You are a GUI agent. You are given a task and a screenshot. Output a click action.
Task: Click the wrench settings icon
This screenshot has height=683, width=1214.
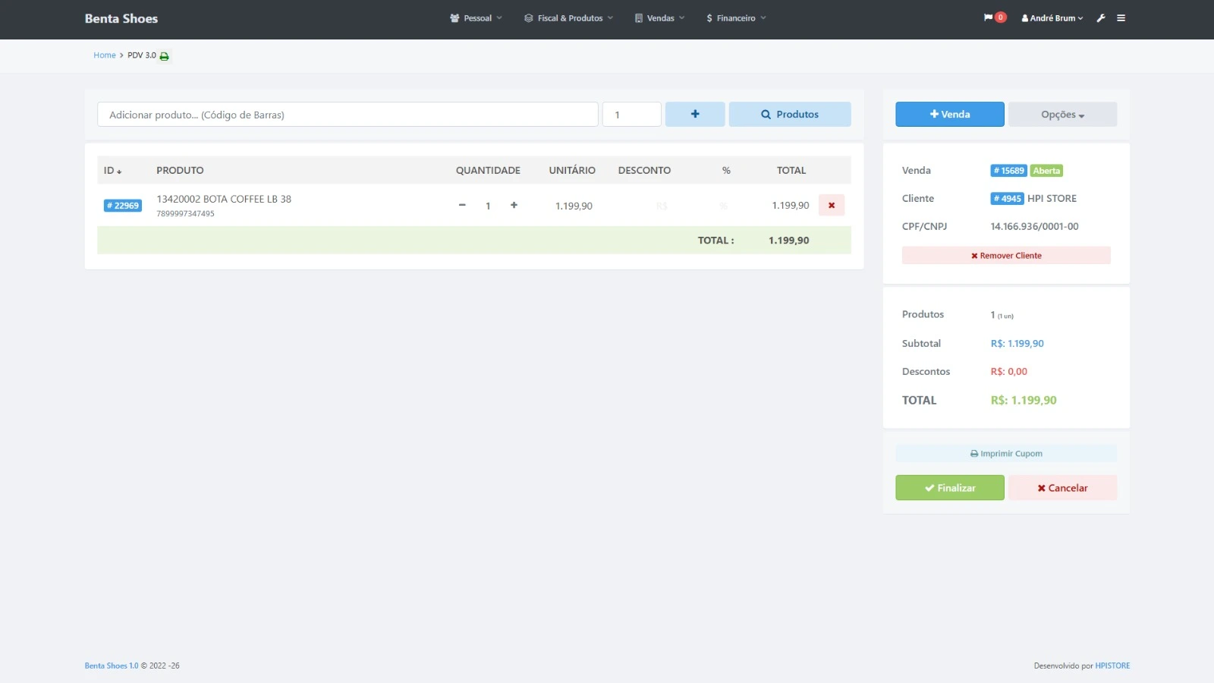1101,18
